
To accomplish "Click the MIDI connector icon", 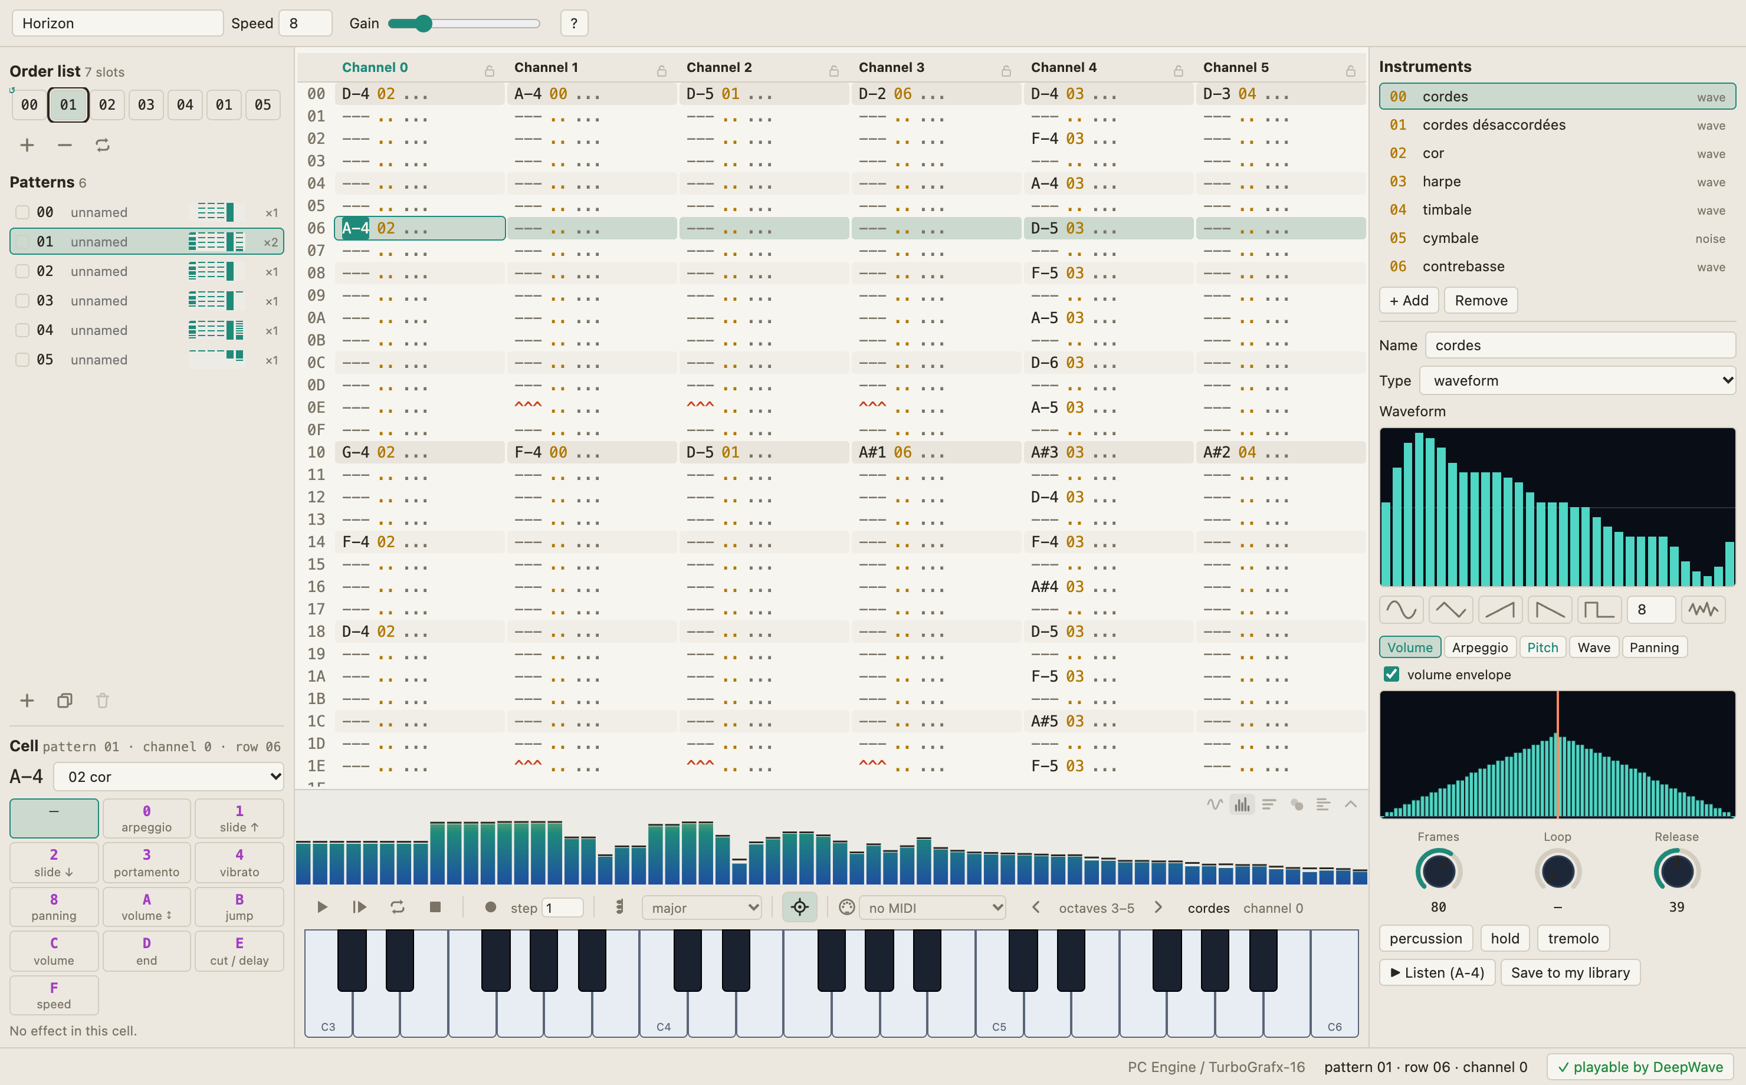I will tap(847, 908).
